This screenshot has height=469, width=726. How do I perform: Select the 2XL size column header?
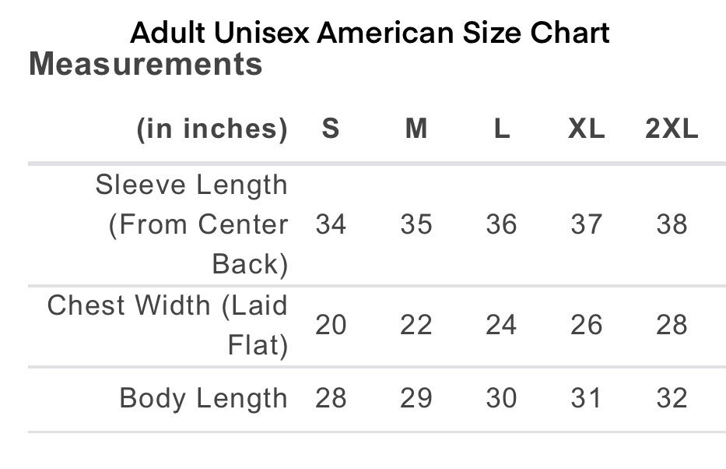click(672, 129)
